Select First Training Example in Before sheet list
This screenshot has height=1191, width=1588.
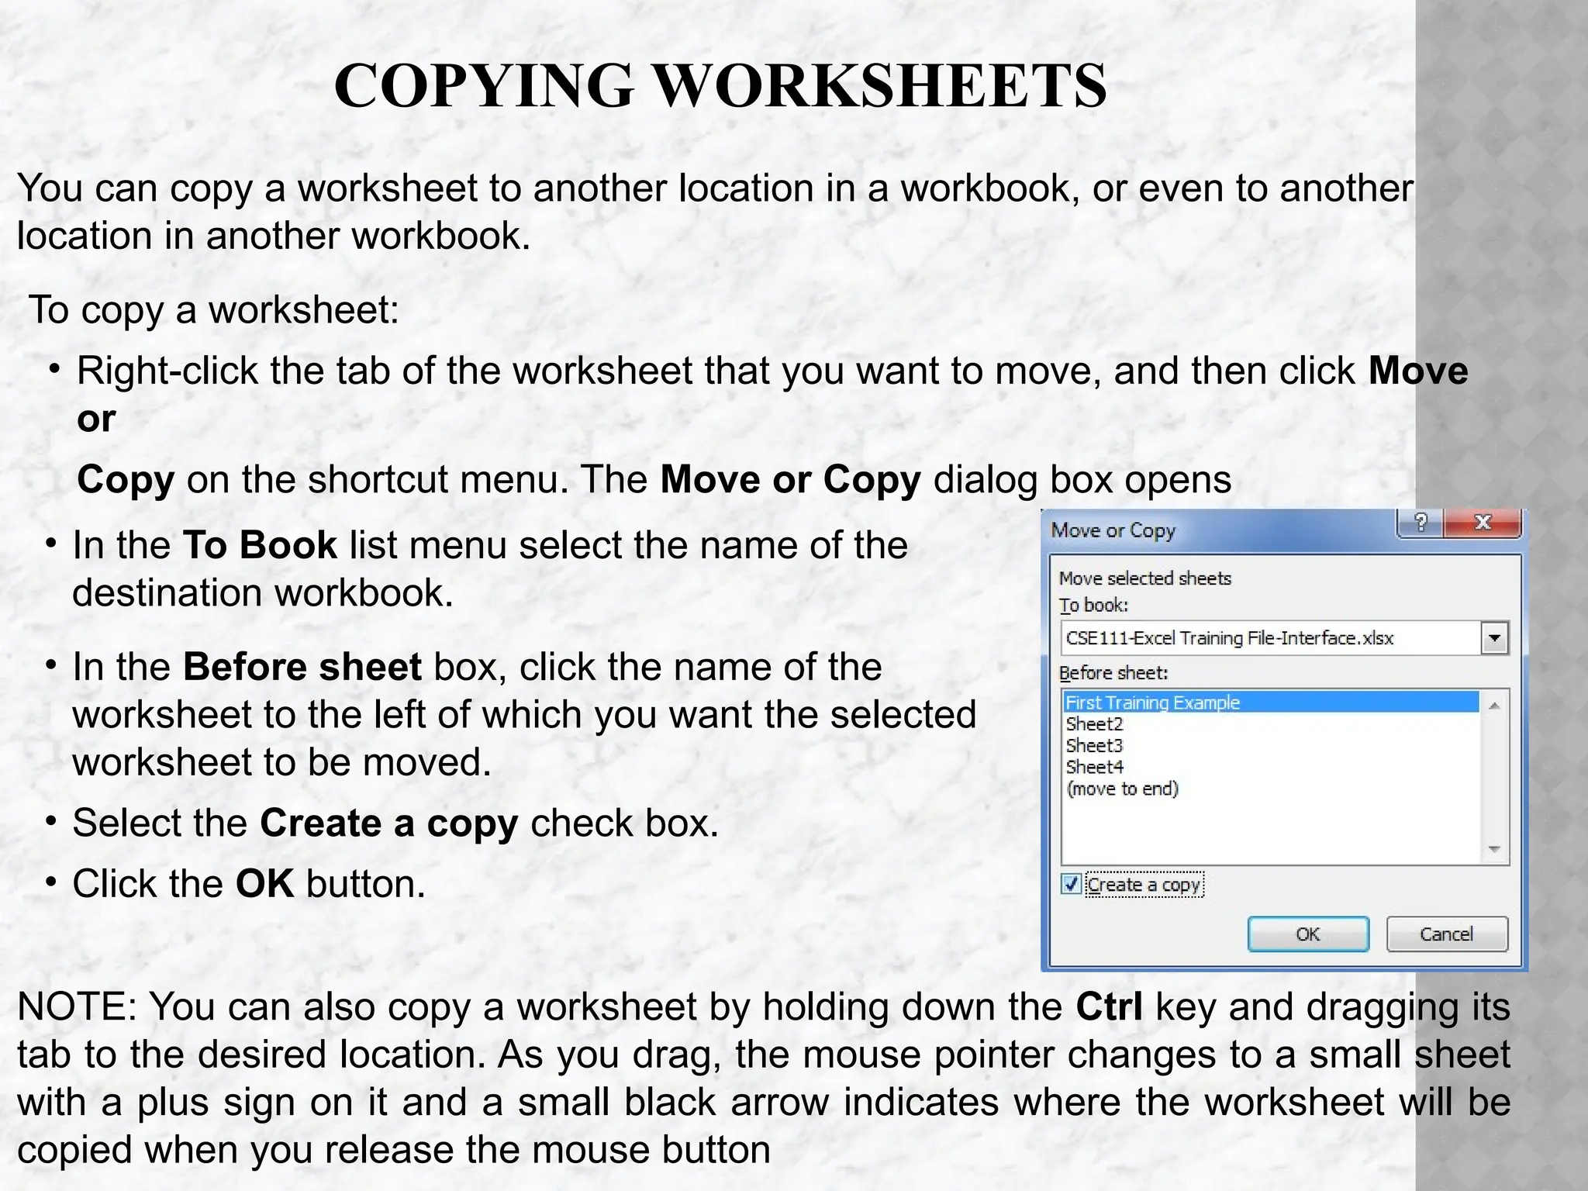click(x=1270, y=703)
